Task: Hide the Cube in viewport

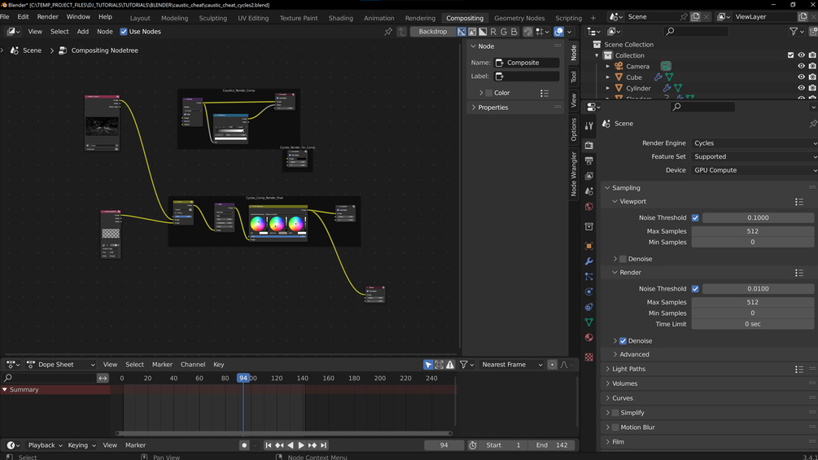Action: 801,77
